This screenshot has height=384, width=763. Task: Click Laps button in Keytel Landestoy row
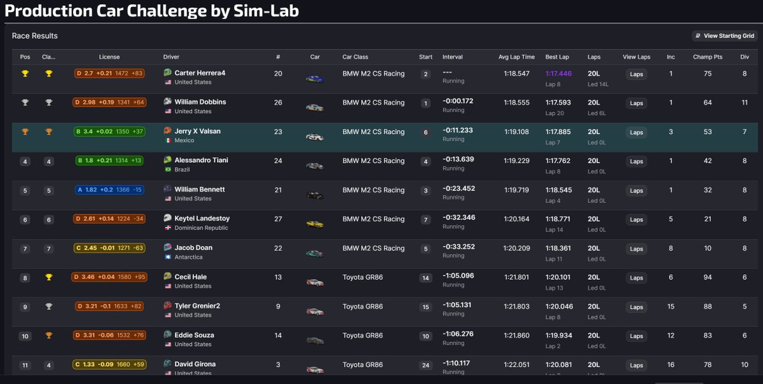click(x=636, y=219)
